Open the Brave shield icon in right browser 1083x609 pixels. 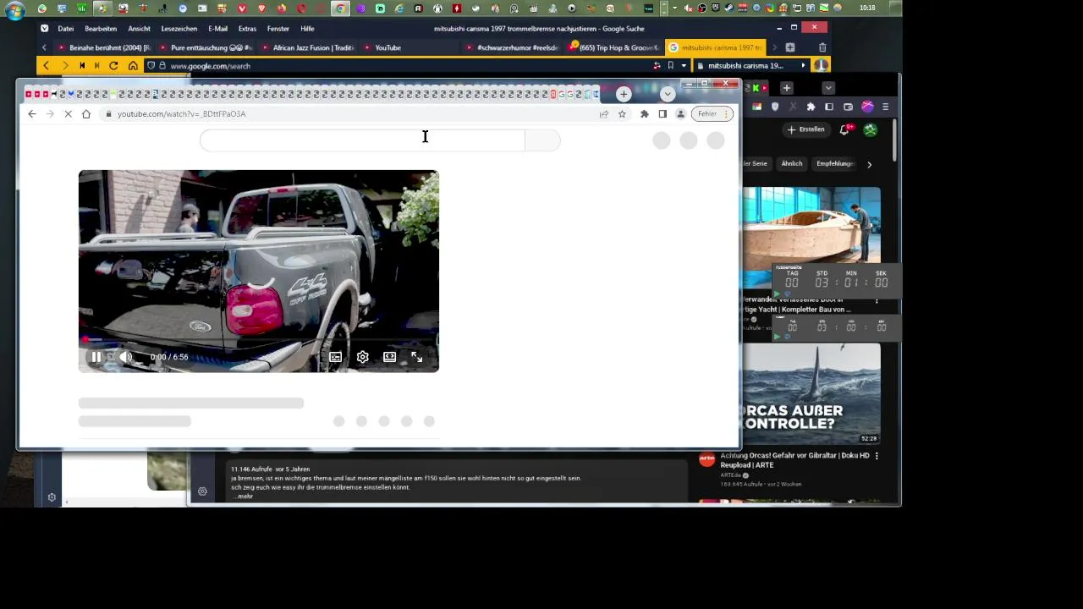click(775, 107)
